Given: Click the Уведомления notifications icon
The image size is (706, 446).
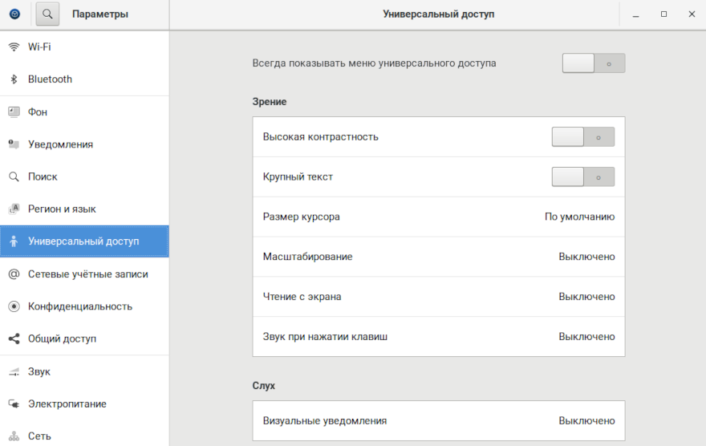Looking at the screenshot, I should click(x=14, y=144).
